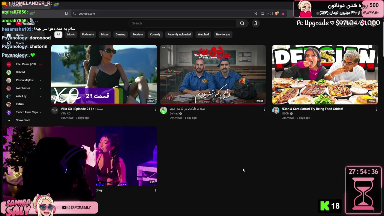This screenshot has width=384, height=216.
Task: Select the Tourism filter chip
Action: click(138, 34)
